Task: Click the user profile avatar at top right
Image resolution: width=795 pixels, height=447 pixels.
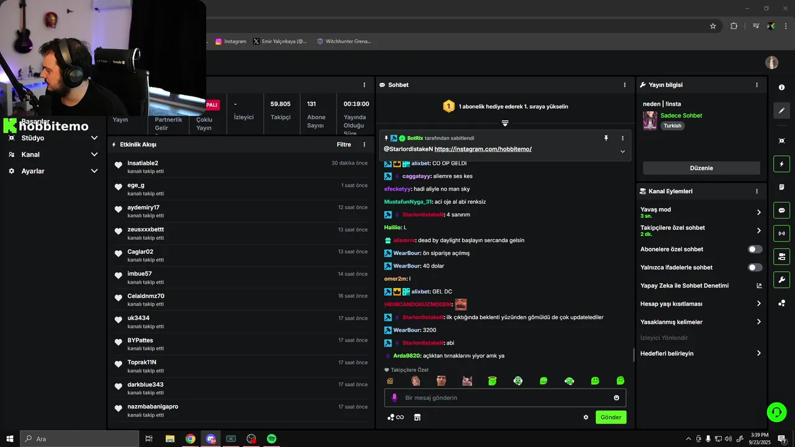Action: click(x=771, y=63)
